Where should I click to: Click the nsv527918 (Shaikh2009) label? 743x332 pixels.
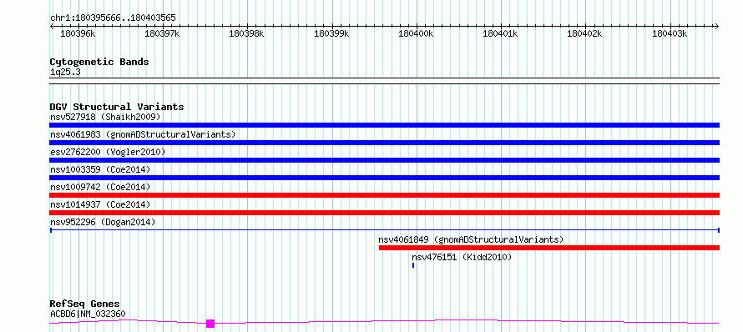(x=105, y=117)
